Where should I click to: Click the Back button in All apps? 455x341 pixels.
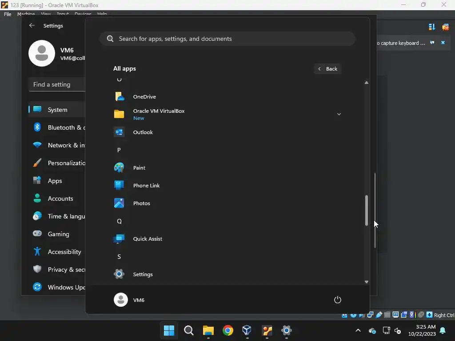click(327, 69)
